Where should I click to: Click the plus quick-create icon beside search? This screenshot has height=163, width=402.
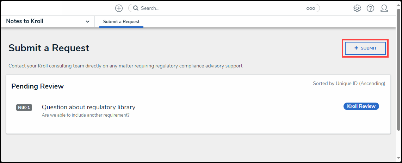pyautogui.click(x=119, y=8)
